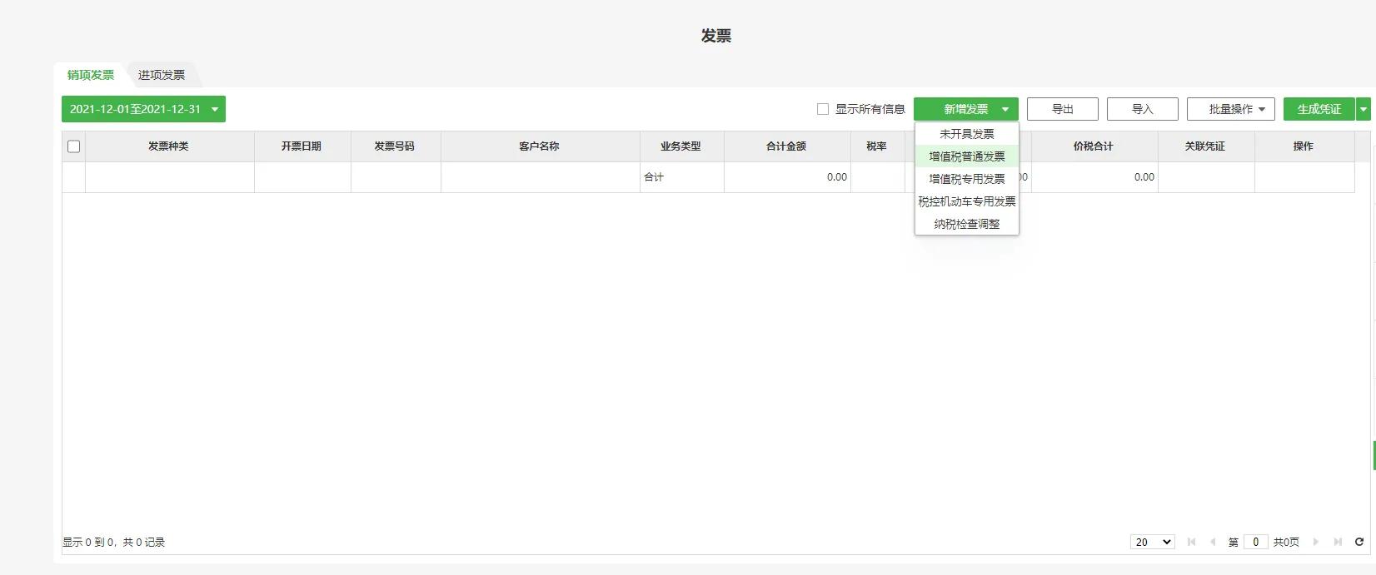
Task: Select 增值税专用发票 from the menu
Action: point(966,179)
